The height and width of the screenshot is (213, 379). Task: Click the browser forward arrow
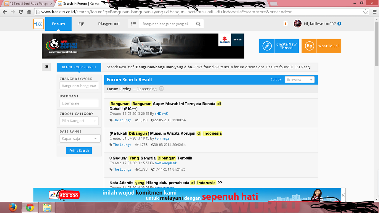coord(13,12)
